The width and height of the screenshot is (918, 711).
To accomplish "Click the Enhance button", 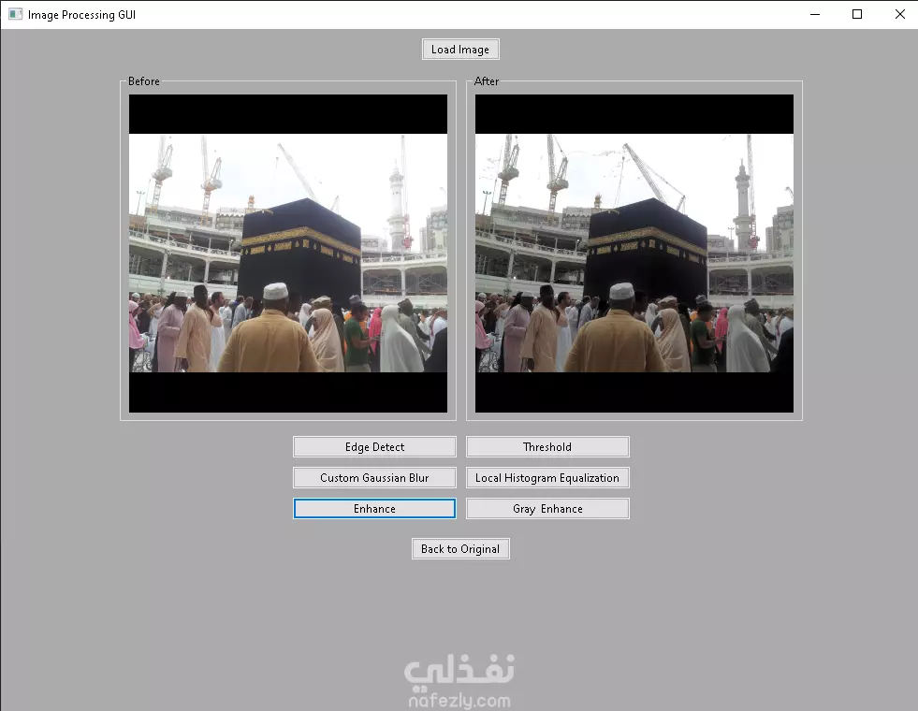I will (x=374, y=509).
